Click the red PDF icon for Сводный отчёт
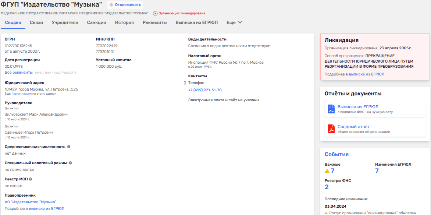The width and height of the screenshot is (431, 215). [331, 129]
